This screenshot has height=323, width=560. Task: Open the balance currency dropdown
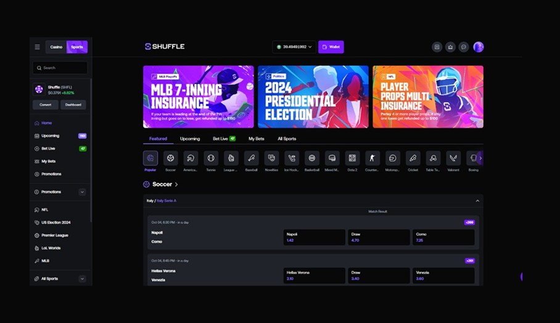click(294, 47)
